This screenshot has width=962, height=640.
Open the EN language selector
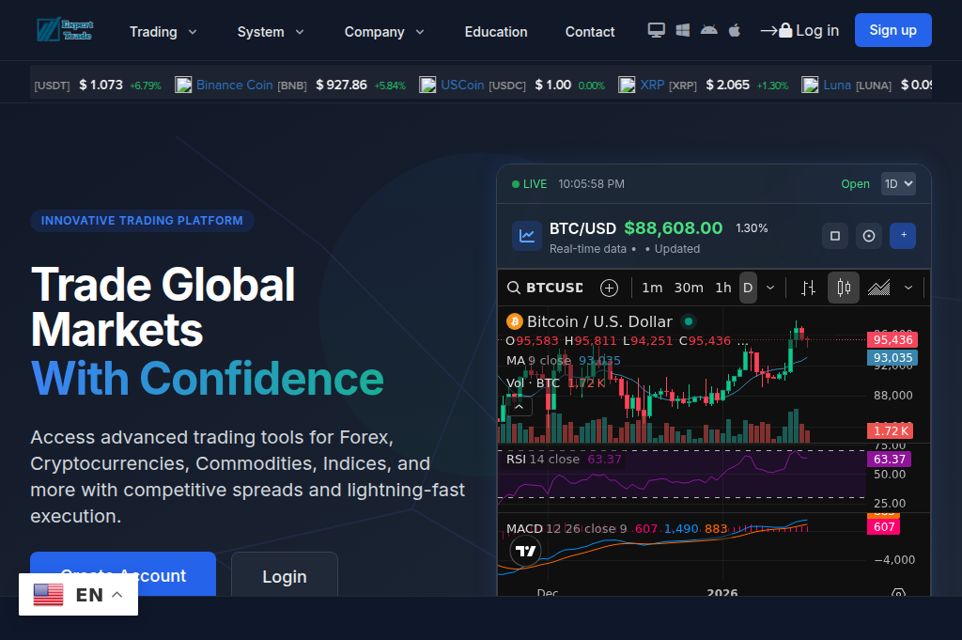(78, 594)
